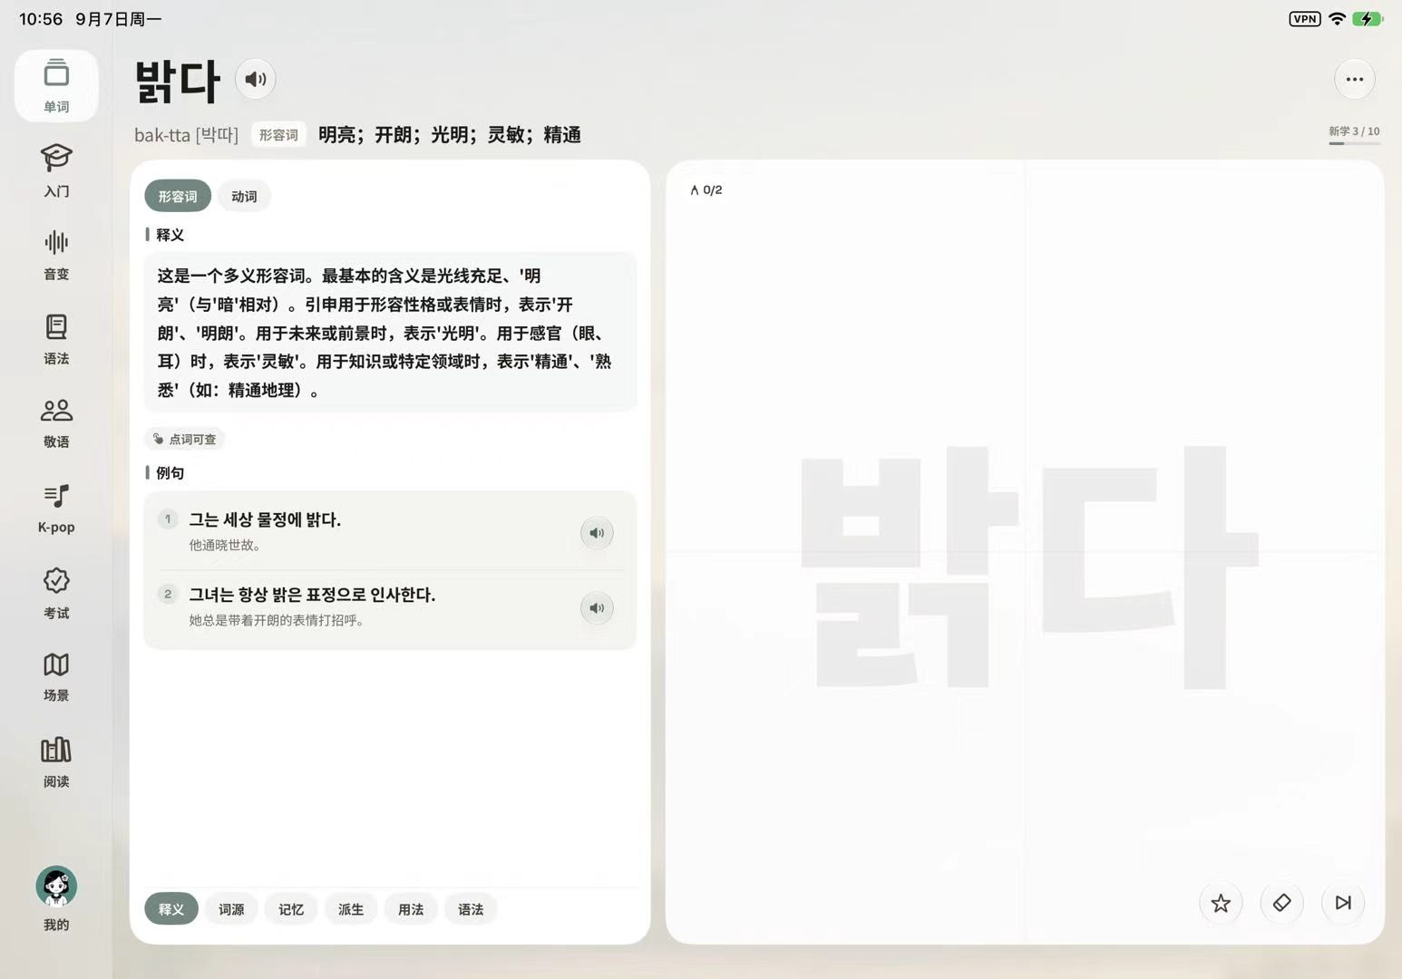Click the 点词可查 hint chip
The height and width of the screenshot is (979, 1402).
tap(185, 439)
